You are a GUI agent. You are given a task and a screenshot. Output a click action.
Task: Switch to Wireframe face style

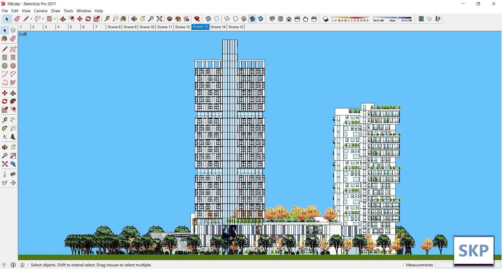(x=227, y=19)
